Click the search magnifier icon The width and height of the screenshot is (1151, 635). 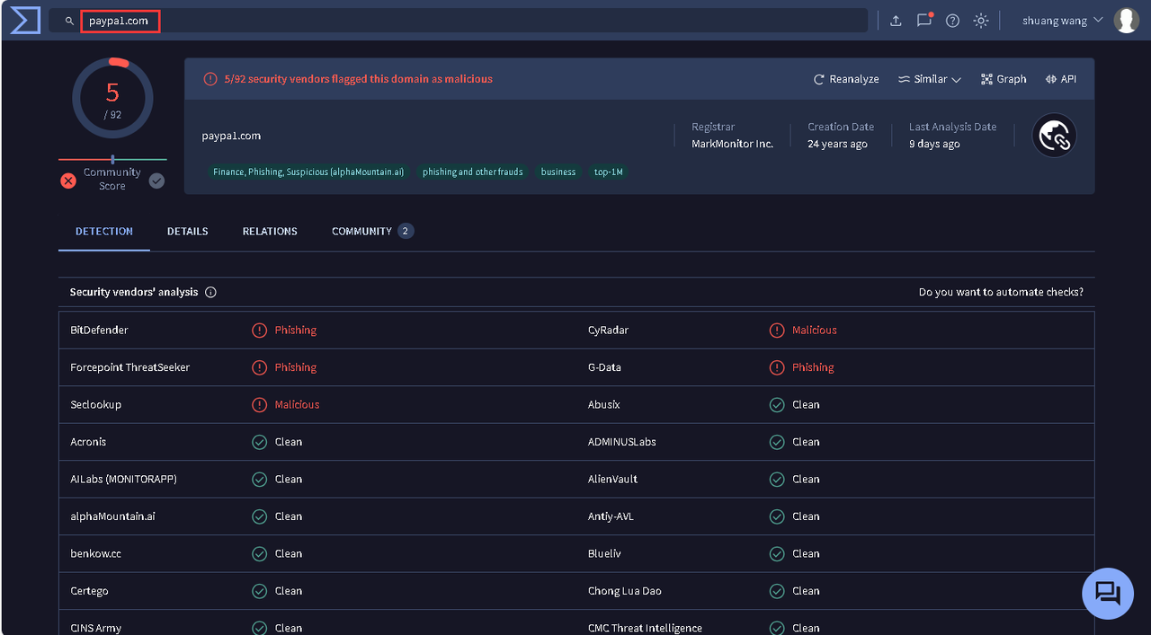click(x=69, y=21)
